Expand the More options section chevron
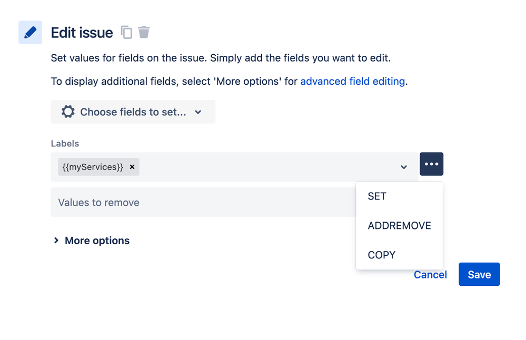This screenshot has width=526, height=340. [56, 241]
